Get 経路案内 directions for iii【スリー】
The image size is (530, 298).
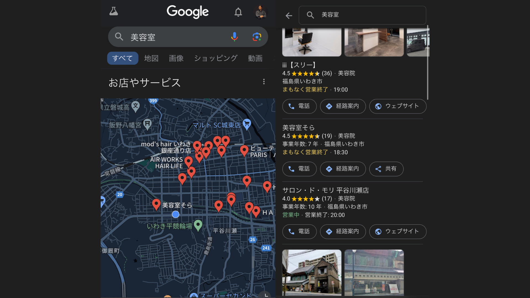(x=343, y=106)
